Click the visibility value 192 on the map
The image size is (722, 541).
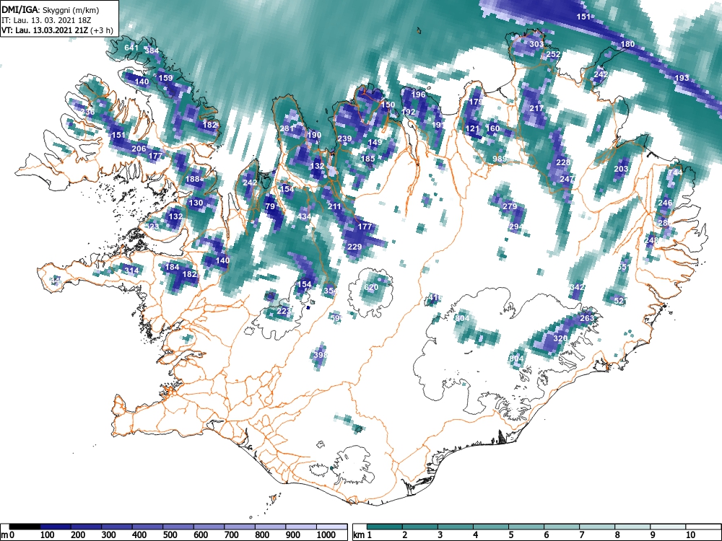409,111
